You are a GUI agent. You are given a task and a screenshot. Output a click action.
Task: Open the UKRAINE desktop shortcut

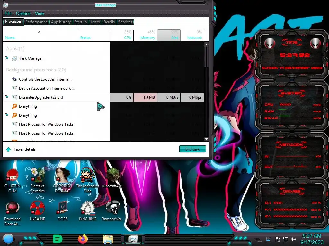37,211
